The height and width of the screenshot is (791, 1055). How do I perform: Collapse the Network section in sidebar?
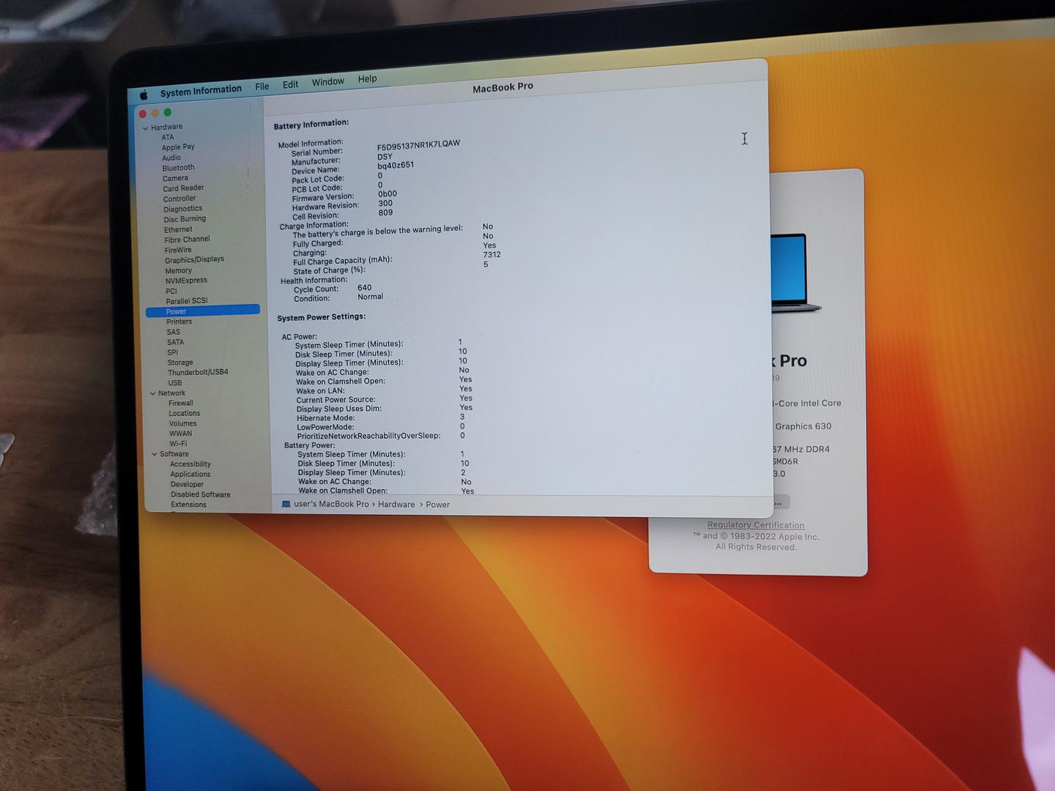click(x=153, y=394)
